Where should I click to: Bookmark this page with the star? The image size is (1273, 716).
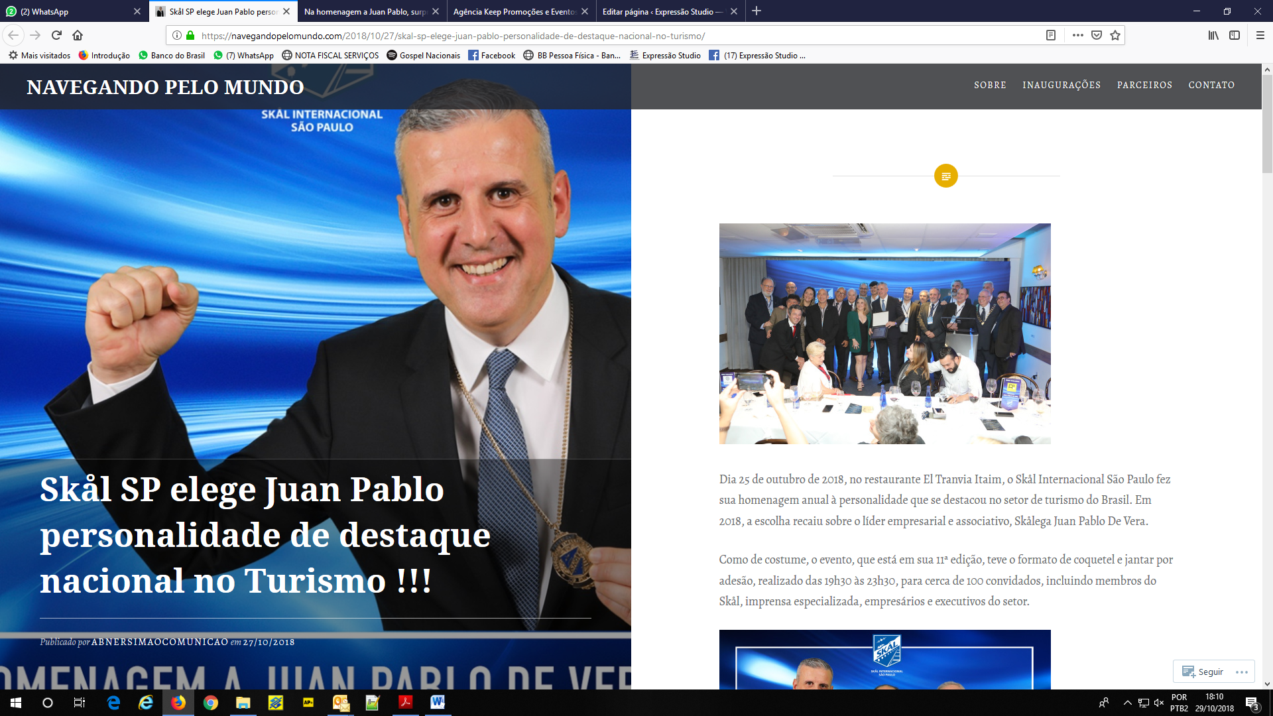tap(1115, 35)
